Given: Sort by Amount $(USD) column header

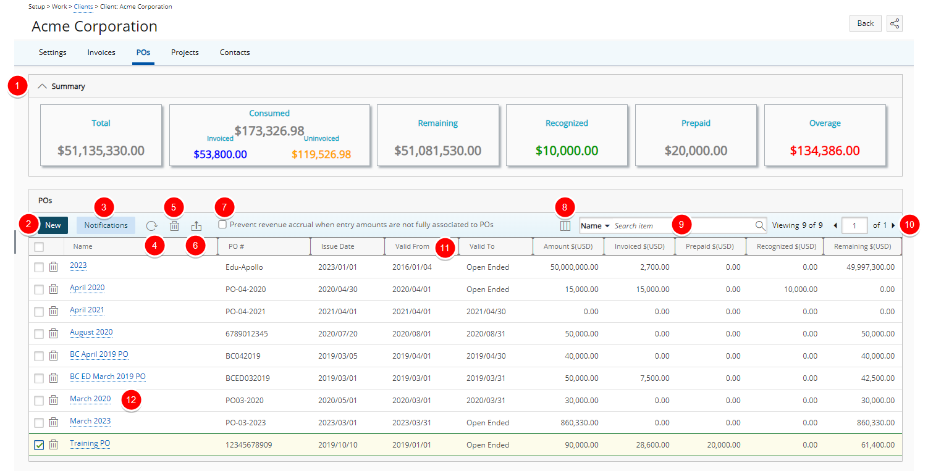Looking at the screenshot, I should tap(568, 246).
